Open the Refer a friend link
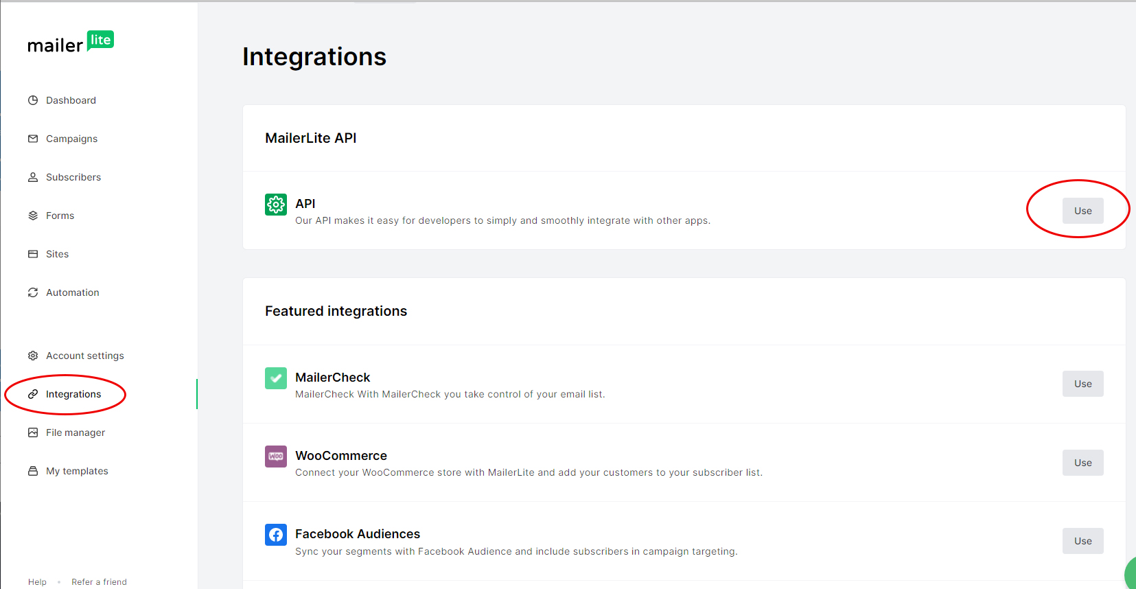This screenshot has width=1136, height=589. tap(99, 582)
